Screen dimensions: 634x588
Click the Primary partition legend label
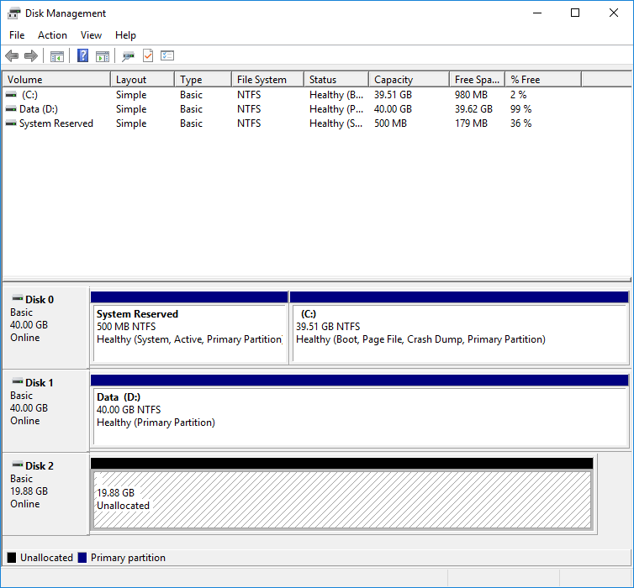click(128, 558)
